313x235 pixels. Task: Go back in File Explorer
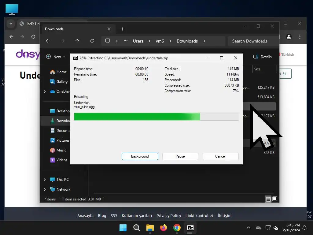coord(48,41)
